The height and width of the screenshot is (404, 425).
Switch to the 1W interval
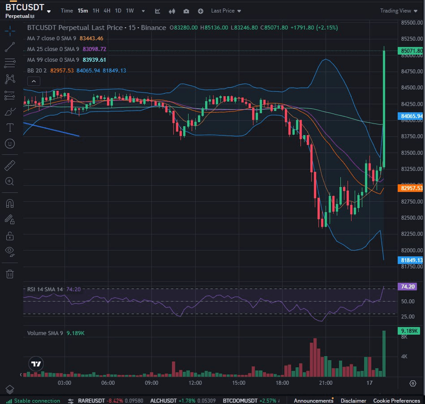[130, 11]
